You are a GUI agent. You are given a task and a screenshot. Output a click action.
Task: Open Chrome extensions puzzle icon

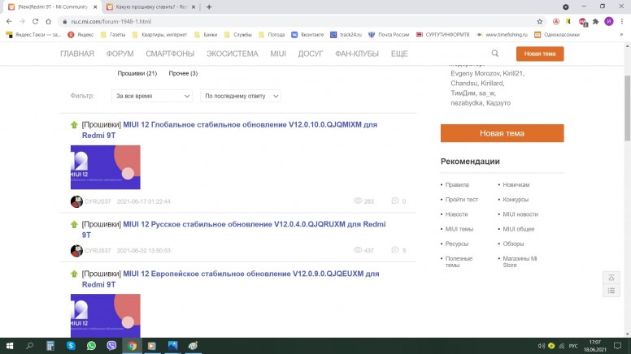click(595, 22)
